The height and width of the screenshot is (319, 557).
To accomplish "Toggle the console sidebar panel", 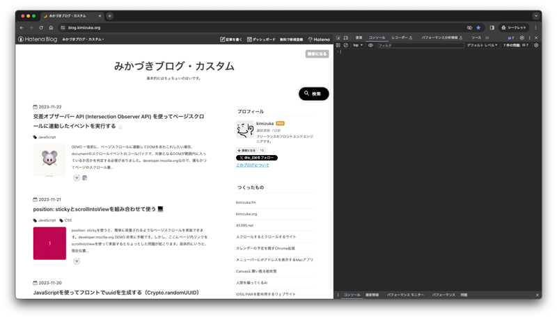I will point(338,45).
